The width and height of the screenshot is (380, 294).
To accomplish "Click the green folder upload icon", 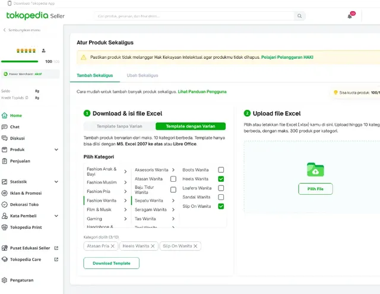I will click(315, 169).
